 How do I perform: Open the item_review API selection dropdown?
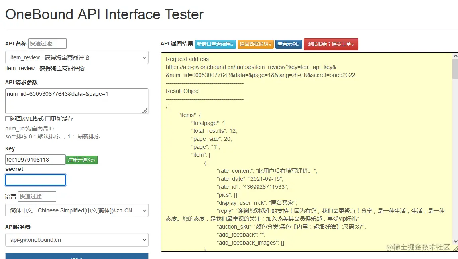77,57
